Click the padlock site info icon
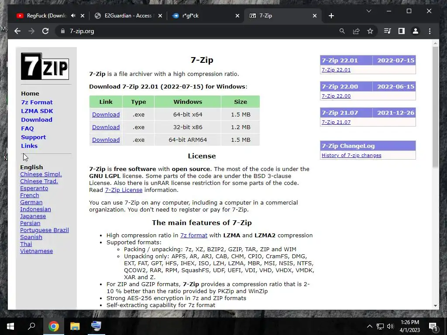 click(x=63, y=31)
